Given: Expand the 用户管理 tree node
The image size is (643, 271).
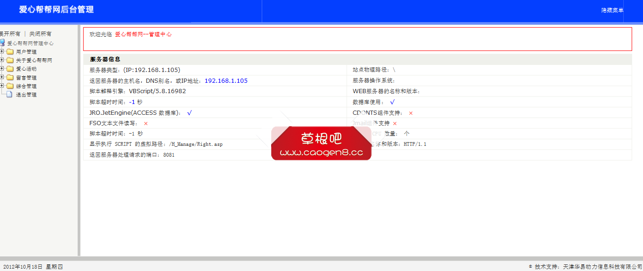Looking at the screenshot, I should pos(2,51).
